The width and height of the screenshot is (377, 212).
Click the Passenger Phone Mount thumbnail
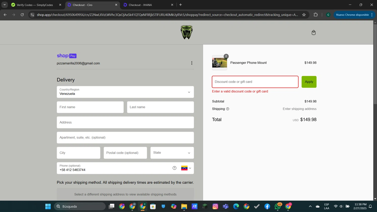pyautogui.click(x=219, y=63)
